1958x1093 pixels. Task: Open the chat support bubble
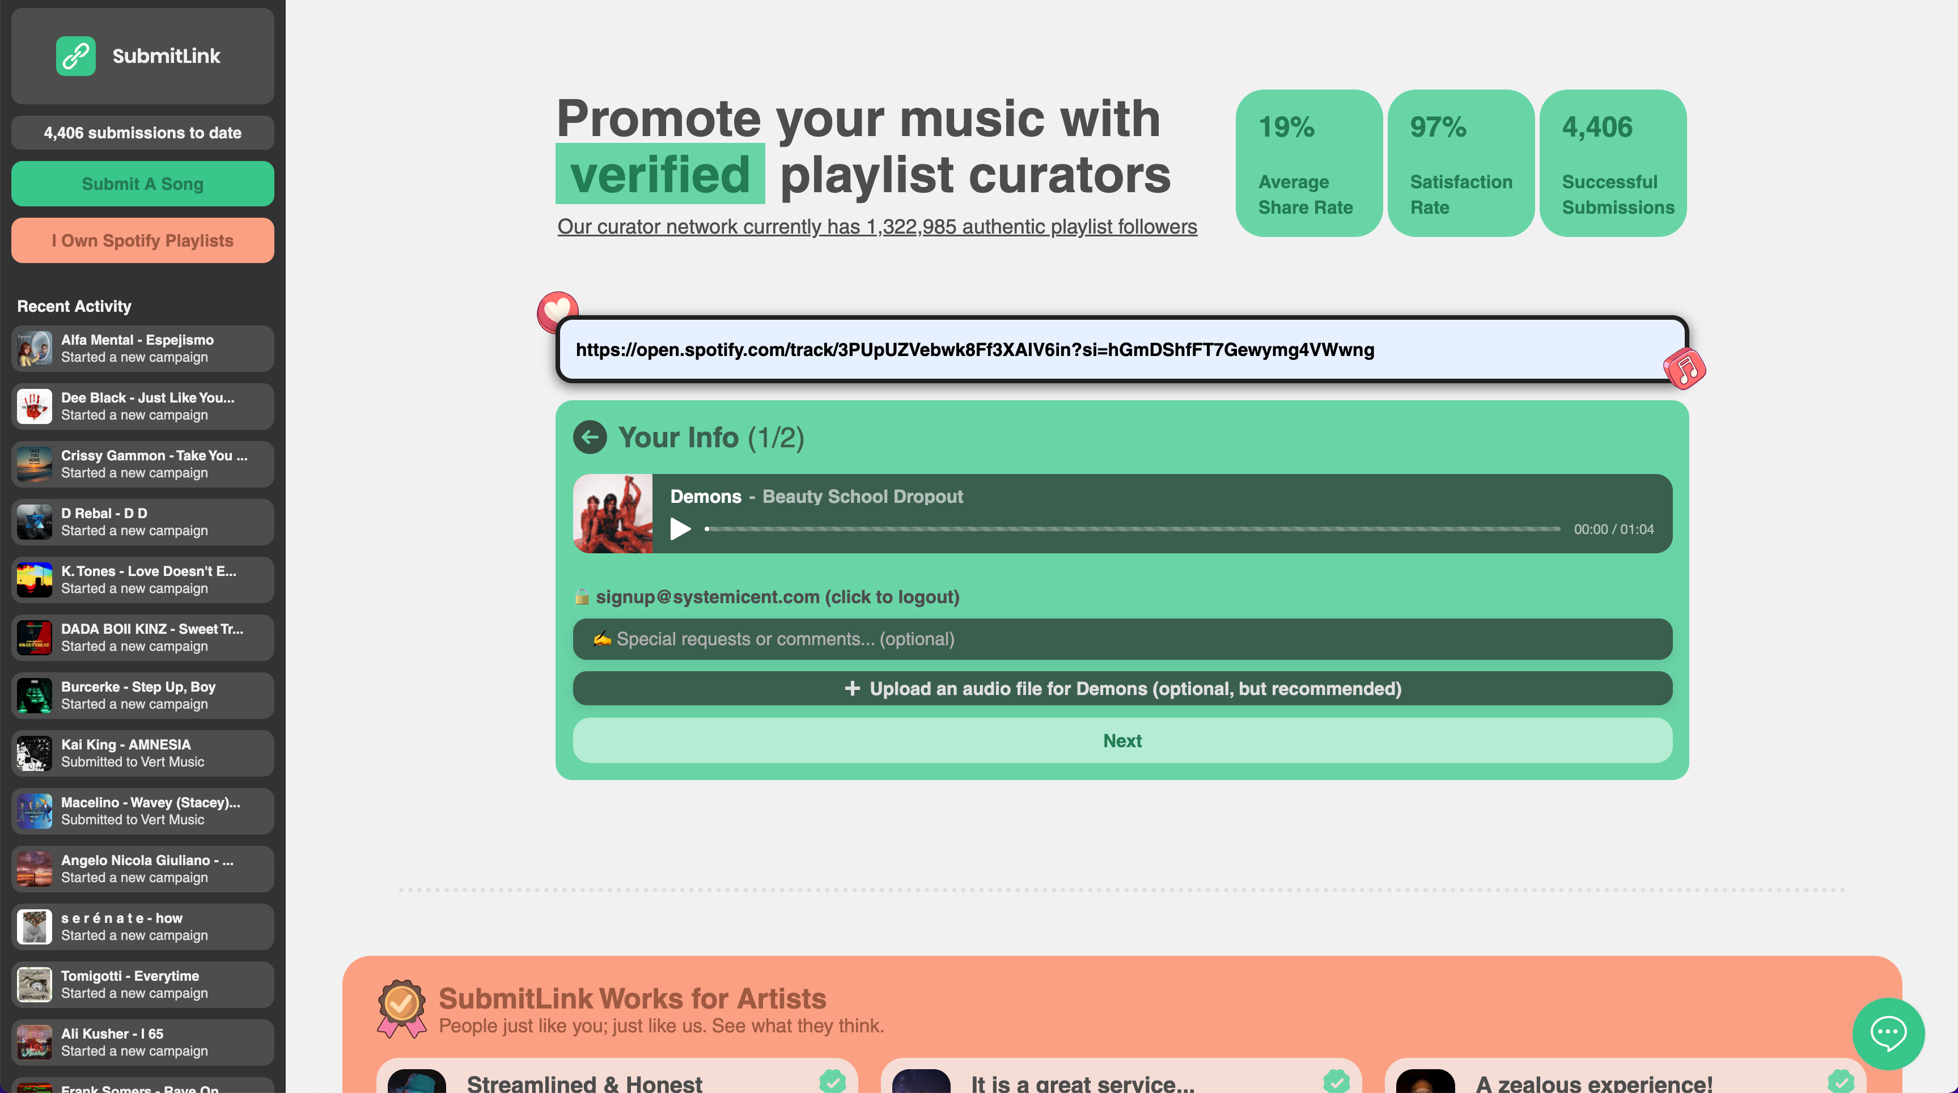pyautogui.click(x=1888, y=1033)
